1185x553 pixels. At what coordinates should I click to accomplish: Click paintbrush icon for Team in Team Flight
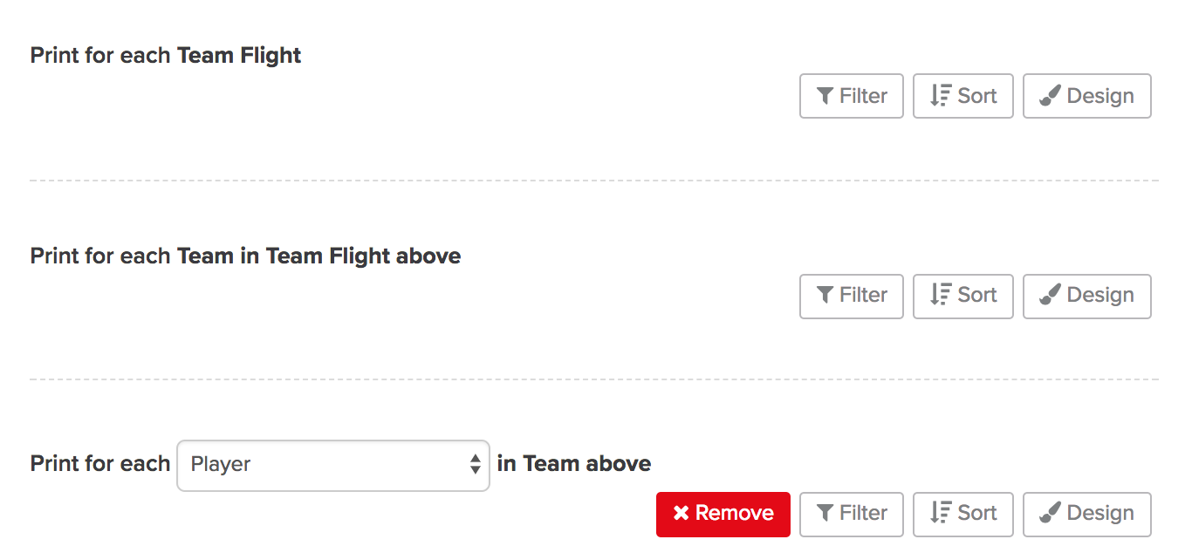click(x=1051, y=295)
